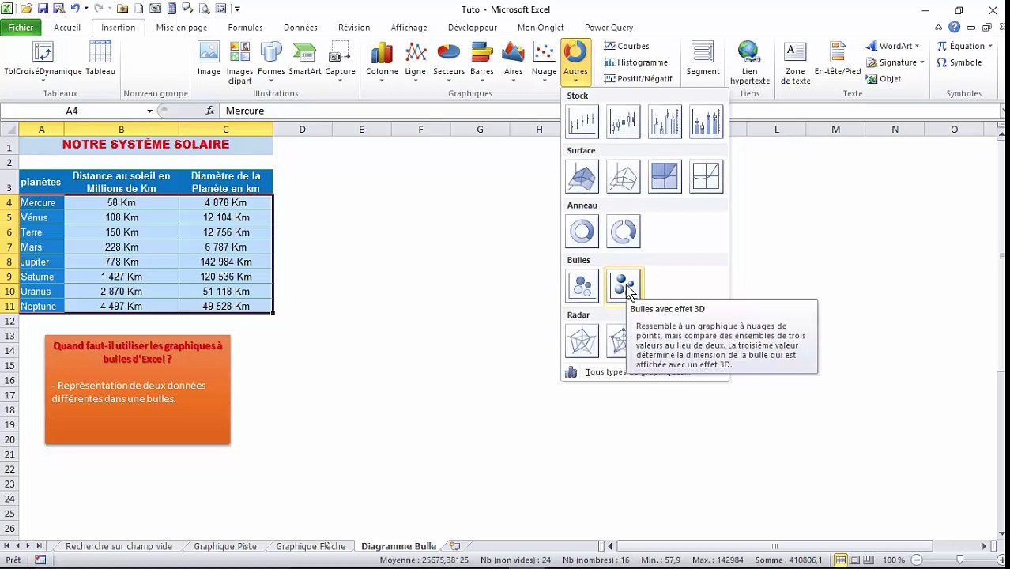
Task: Click the Open folder icon in quick access toolbar
Action: [x=27, y=9]
